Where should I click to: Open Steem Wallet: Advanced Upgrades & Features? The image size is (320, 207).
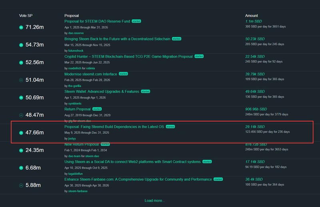pos(102,92)
